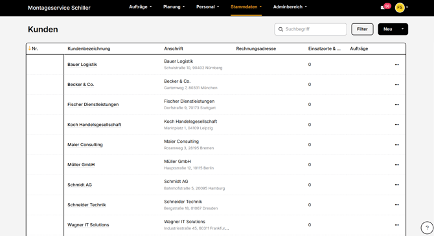This screenshot has width=434, height=236.
Task: Open actions menu for Fischer Dienstleistungen row
Action: click(x=396, y=105)
